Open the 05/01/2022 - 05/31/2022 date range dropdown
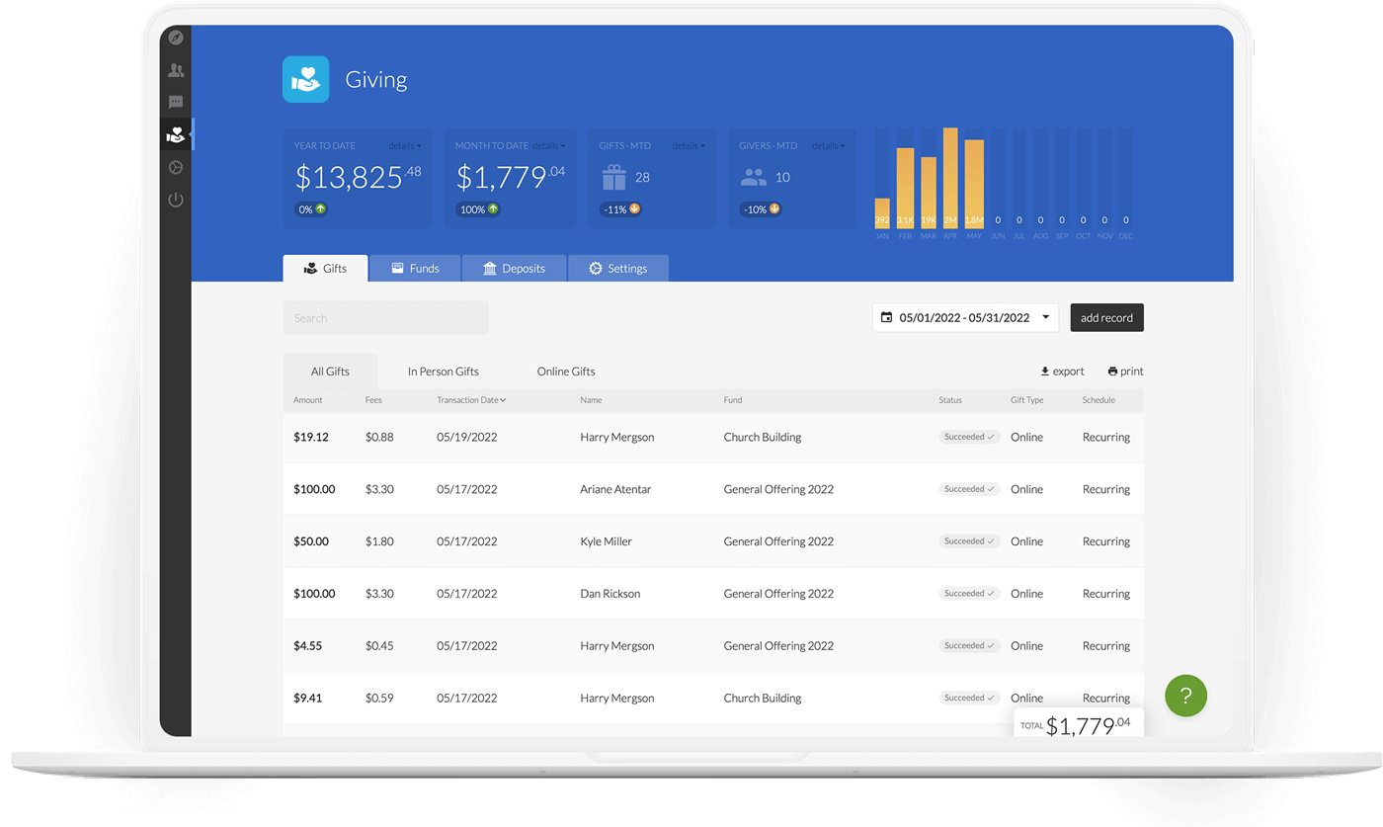This screenshot has height=827, width=1383. pyautogui.click(x=965, y=317)
